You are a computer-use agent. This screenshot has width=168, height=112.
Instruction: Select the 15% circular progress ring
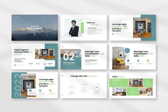[x=96, y=87]
